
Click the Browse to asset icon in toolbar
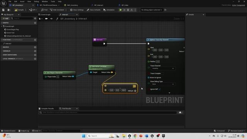pos(9,10)
